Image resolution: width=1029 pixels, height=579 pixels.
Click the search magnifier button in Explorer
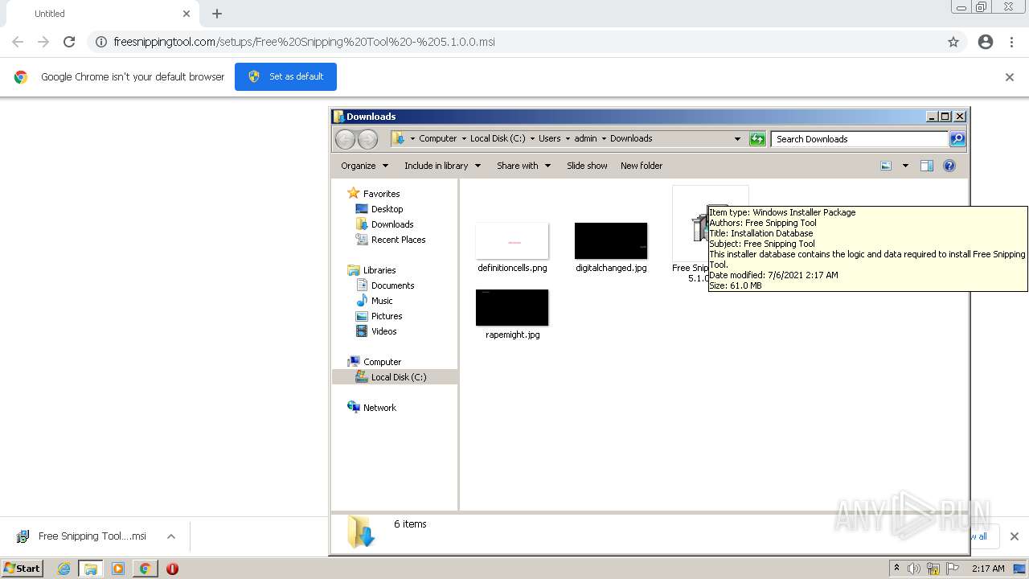(957, 139)
